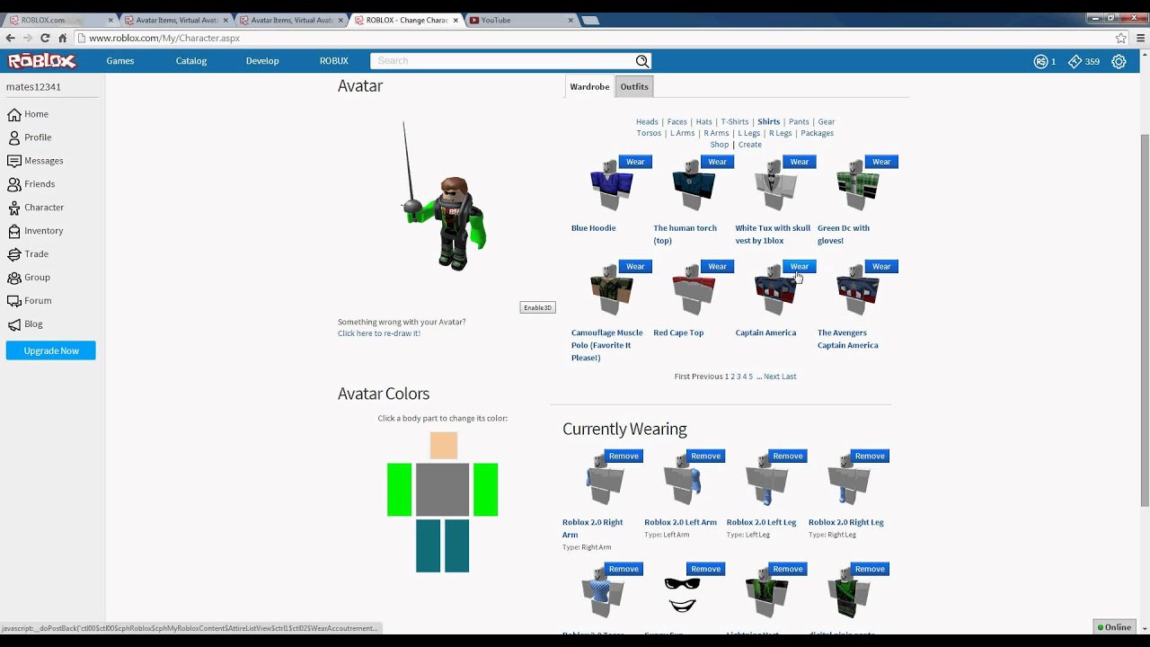The height and width of the screenshot is (647, 1150).
Task: Click the ROBLOX logo
Action: point(42,61)
